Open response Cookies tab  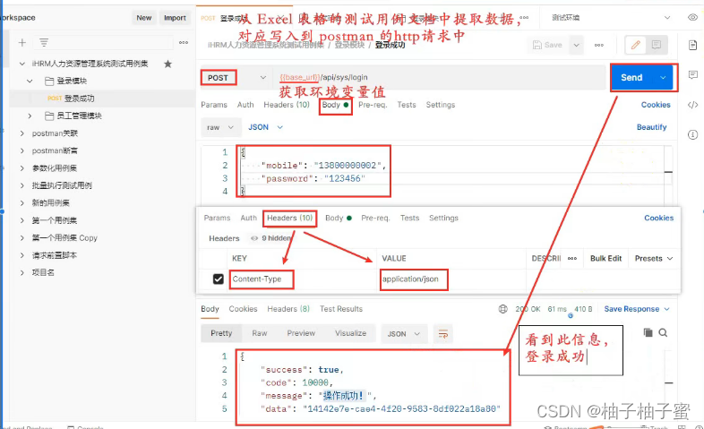(x=243, y=309)
